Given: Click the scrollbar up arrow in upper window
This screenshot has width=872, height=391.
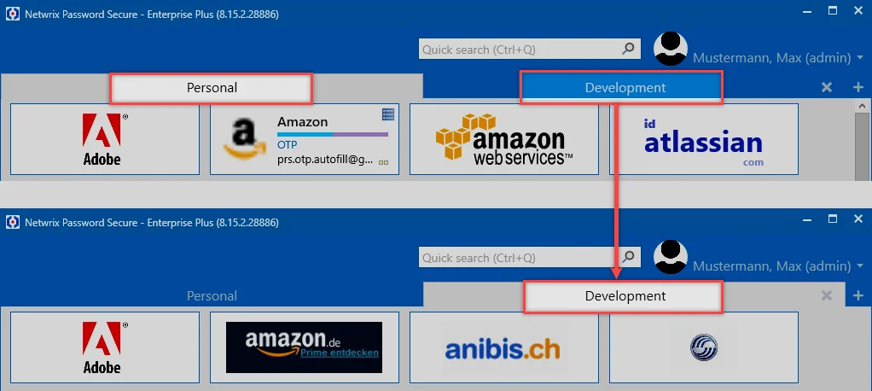Looking at the screenshot, I should (x=863, y=105).
